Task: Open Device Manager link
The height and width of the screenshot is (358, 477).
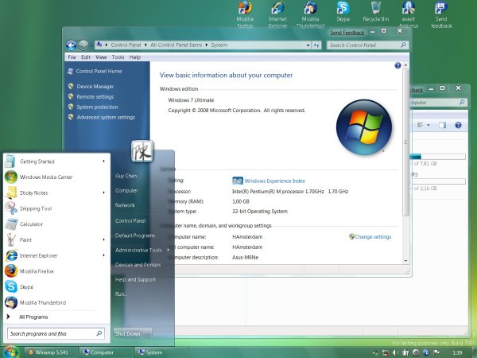Action: (x=95, y=87)
